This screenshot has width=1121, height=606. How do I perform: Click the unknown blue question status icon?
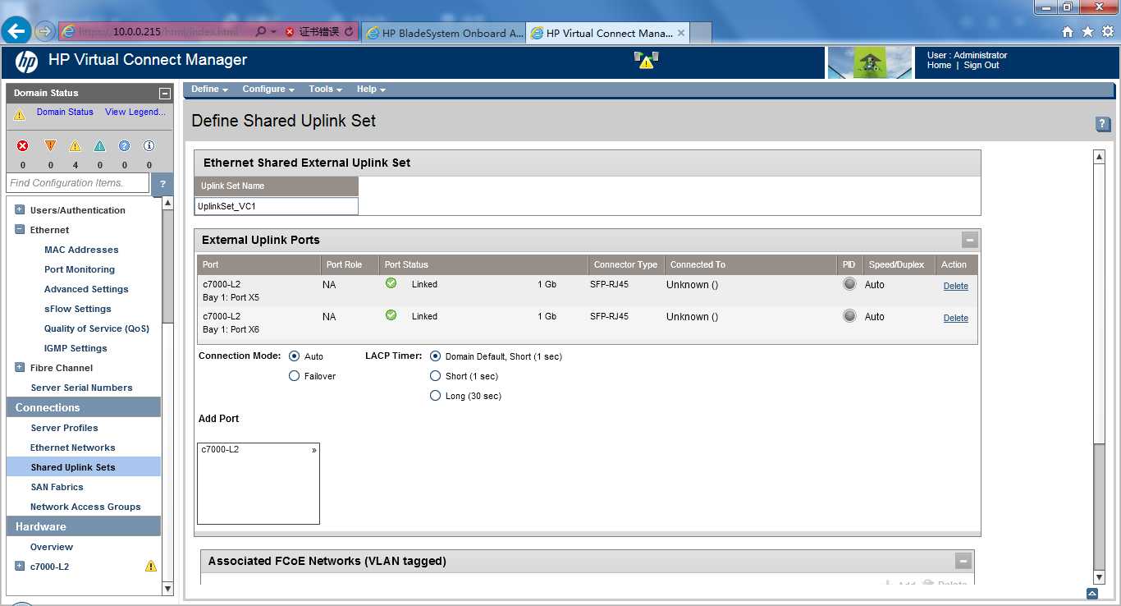pos(124,145)
